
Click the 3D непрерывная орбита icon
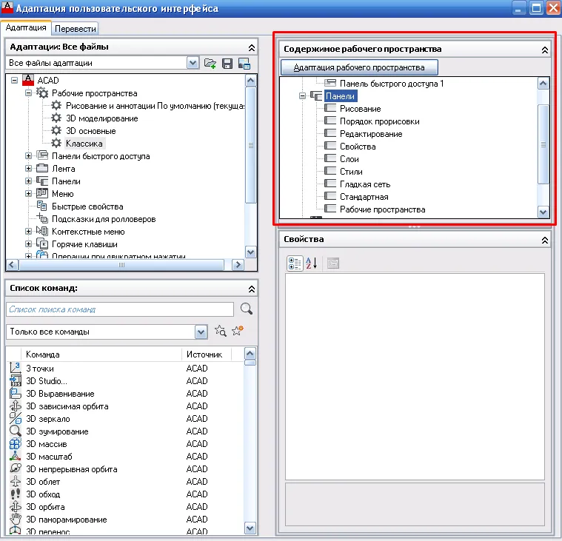coord(15,468)
